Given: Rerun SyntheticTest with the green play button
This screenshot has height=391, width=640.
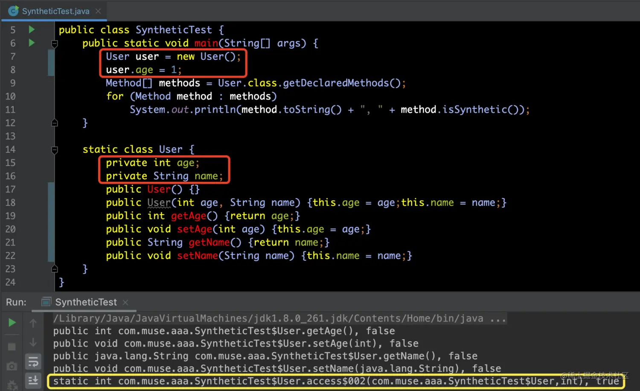Looking at the screenshot, I should point(12,323).
